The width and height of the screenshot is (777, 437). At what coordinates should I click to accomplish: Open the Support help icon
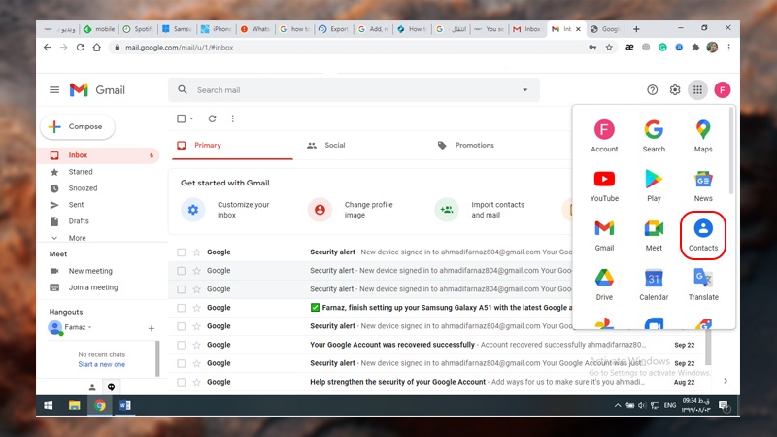(x=653, y=90)
